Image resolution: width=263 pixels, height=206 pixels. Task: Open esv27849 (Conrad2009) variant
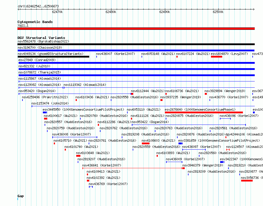coord(37,60)
